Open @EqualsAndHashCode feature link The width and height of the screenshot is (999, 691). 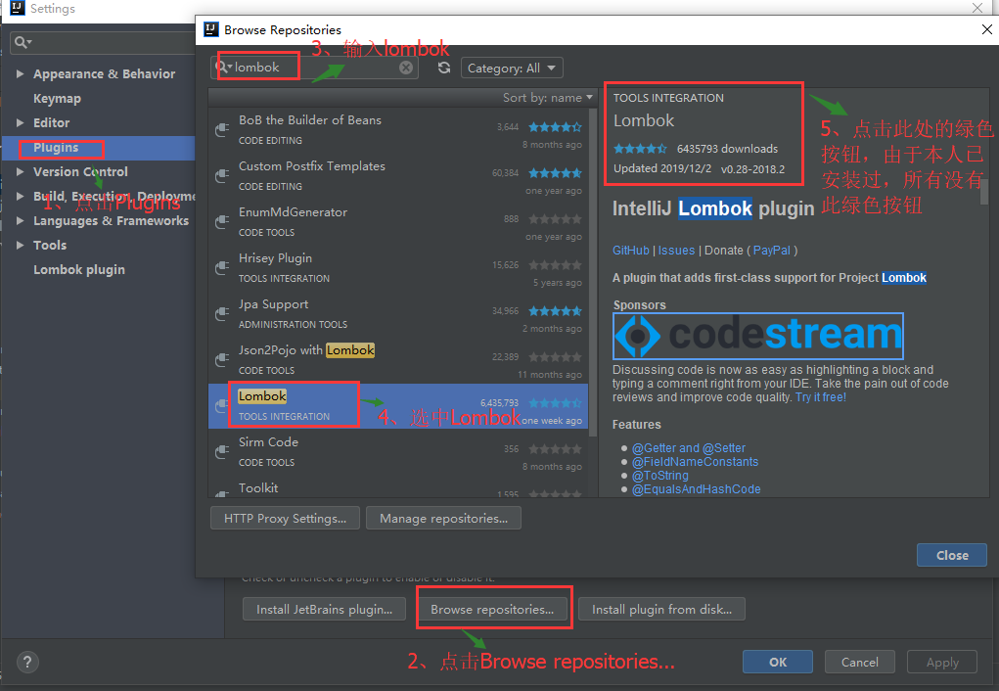click(x=697, y=489)
